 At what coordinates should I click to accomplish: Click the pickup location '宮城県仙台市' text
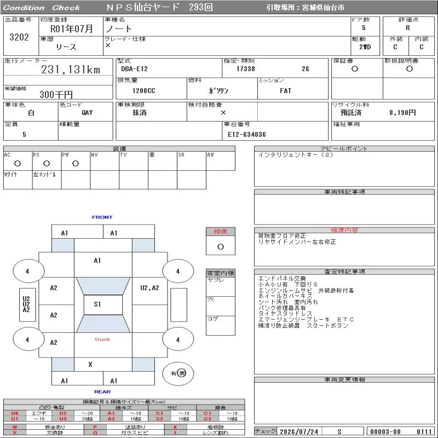(x=323, y=8)
